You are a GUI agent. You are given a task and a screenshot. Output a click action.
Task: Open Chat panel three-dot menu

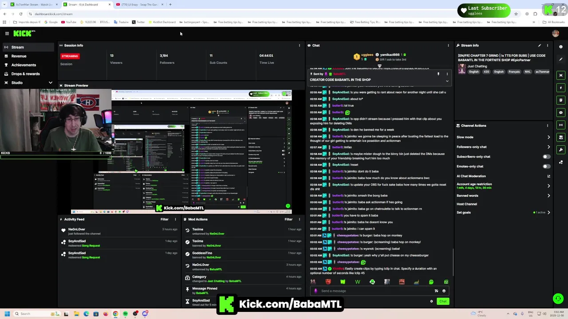(448, 45)
